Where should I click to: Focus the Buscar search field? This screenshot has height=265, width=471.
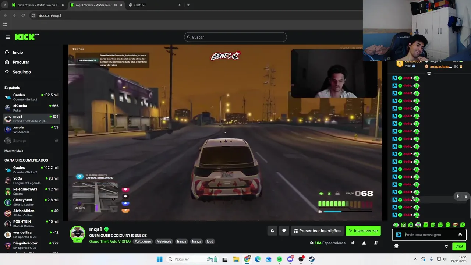coord(235,37)
